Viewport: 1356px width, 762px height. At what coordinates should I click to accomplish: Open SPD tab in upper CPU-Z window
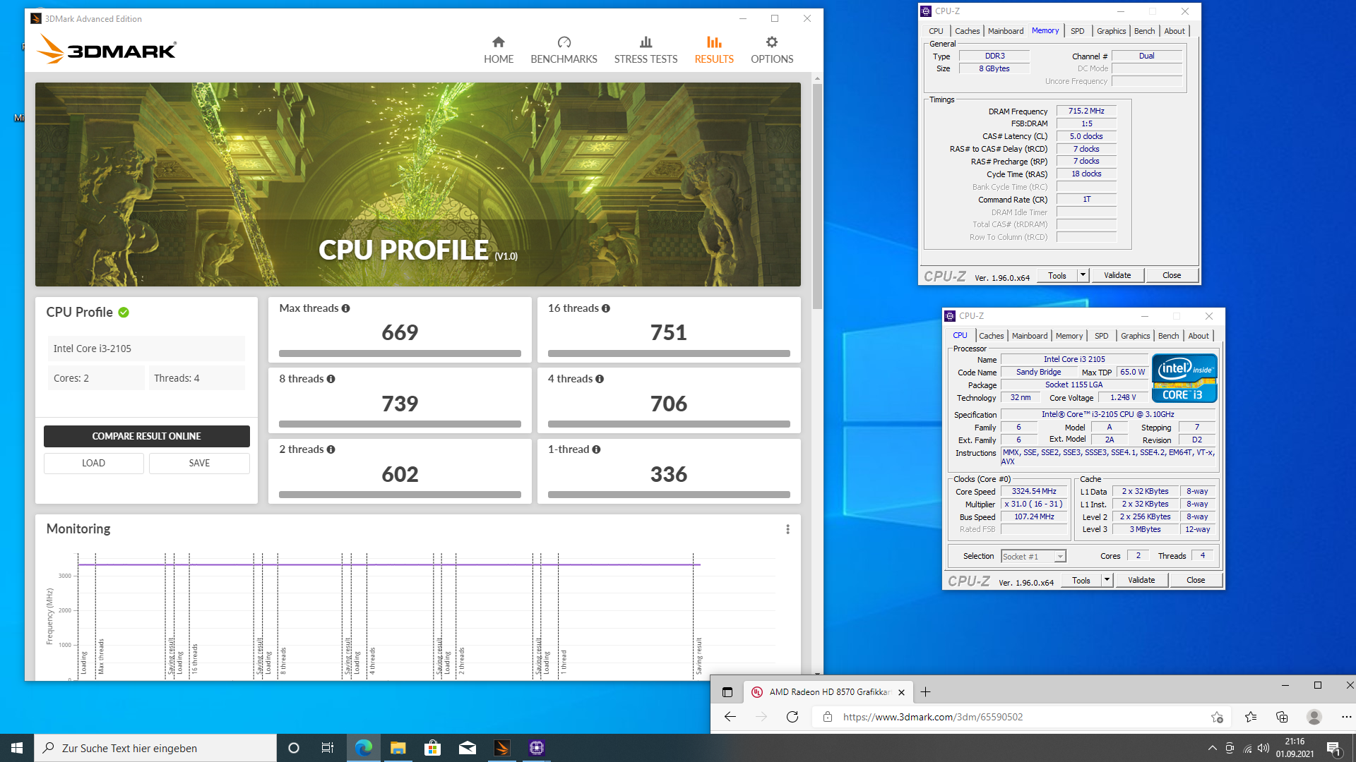click(x=1077, y=31)
